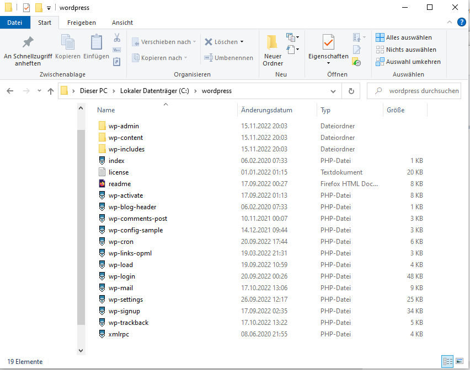
Task: Go back with the left arrow
Action: 10,91
